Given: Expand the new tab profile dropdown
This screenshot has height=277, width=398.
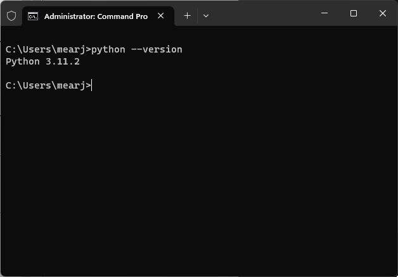Looking at the screenshot, I should pos(206,16).
